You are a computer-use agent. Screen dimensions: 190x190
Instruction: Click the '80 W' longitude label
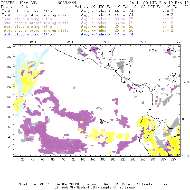point(143,42)
